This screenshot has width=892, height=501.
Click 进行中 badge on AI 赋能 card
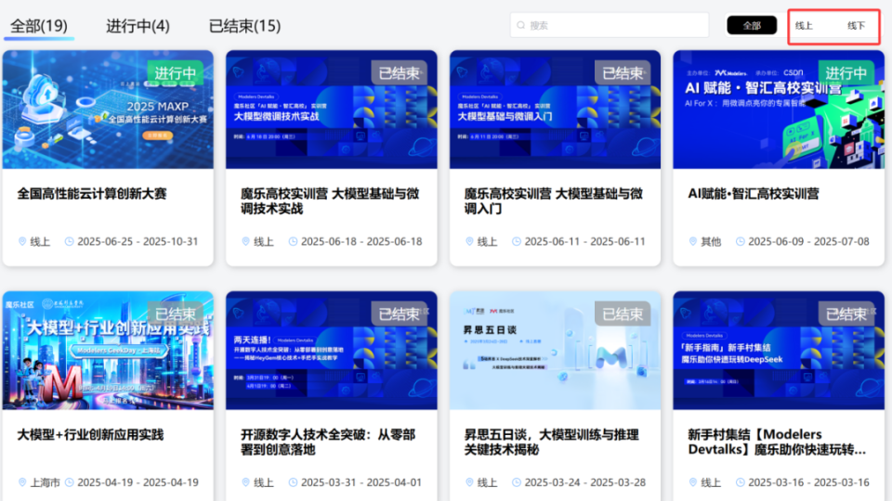tap(846, 72)
